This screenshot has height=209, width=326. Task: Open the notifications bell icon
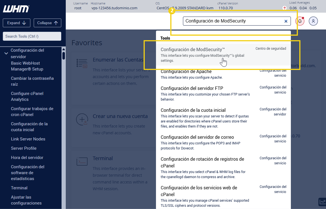[x=300, y=21]
